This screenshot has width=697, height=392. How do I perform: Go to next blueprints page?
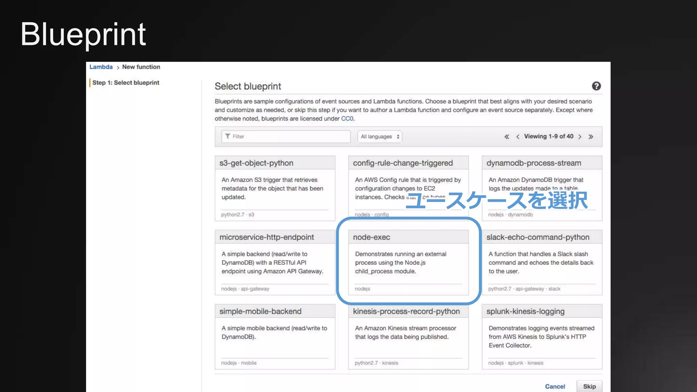click(x=580, y=137)
